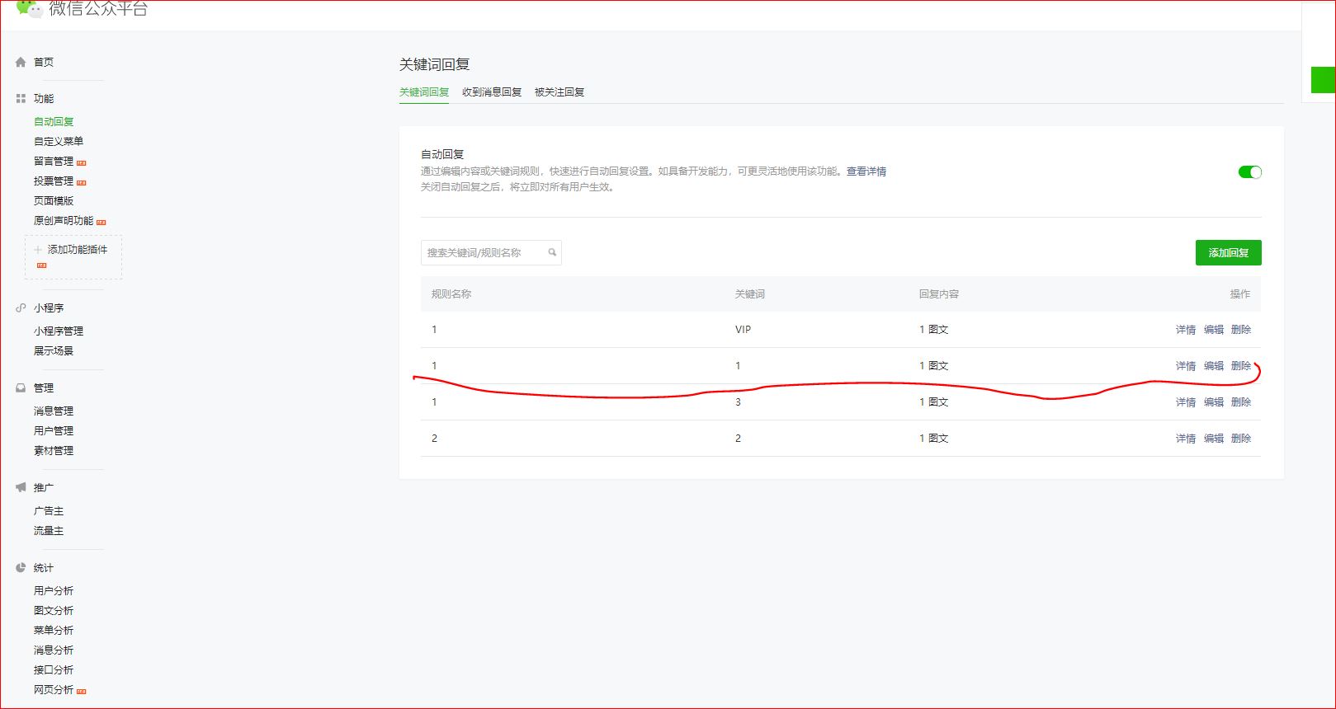Open 小程序管理 in the sidebar
This screenshot has width=1336, height=709.
[59, 331]
